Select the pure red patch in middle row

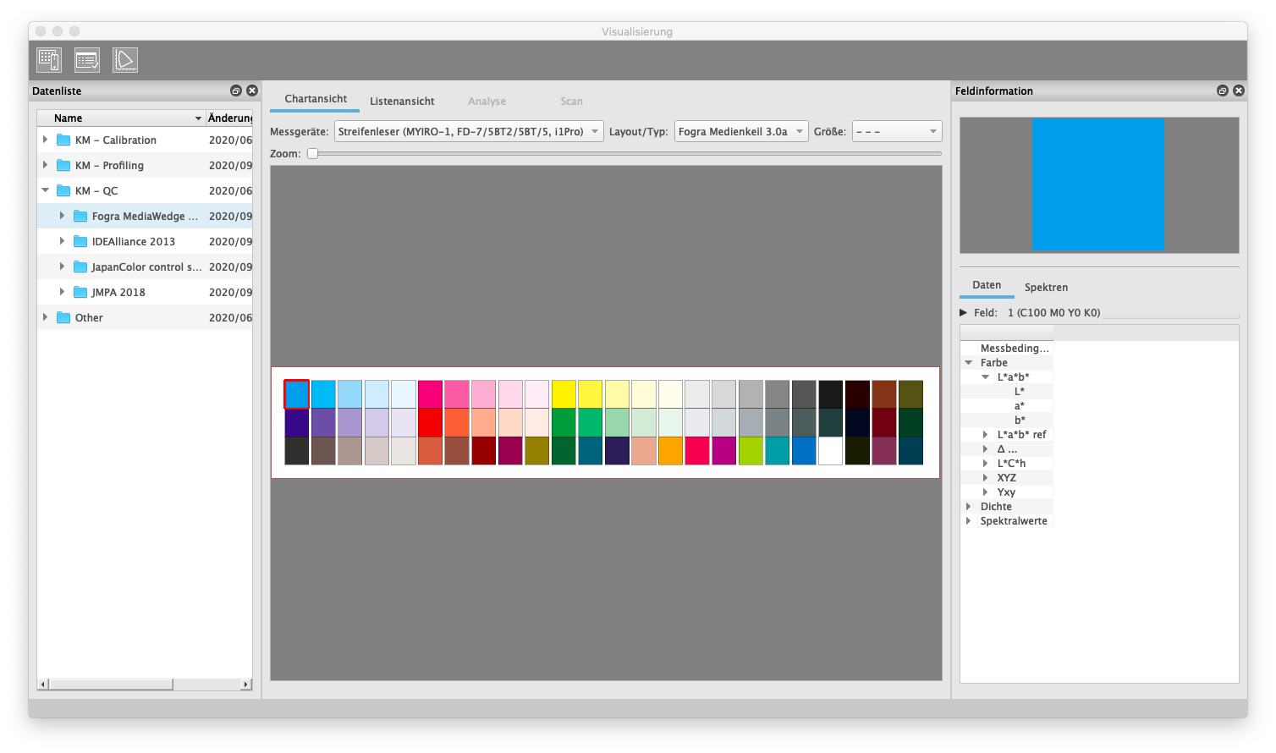pos(430,422)
